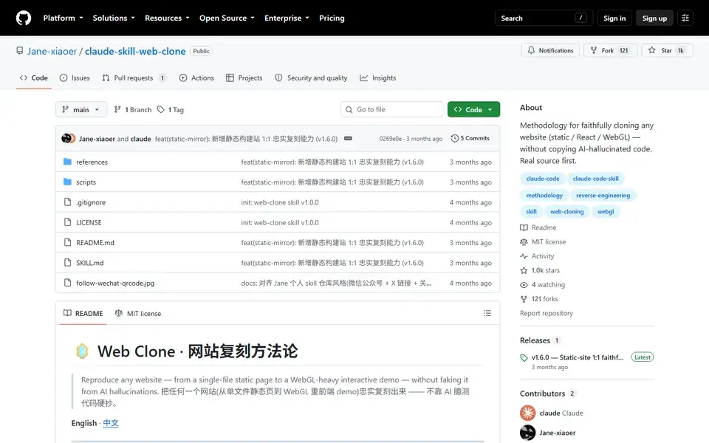Click the Sign in button
This screenshot has width=709, height=443.
614,18
